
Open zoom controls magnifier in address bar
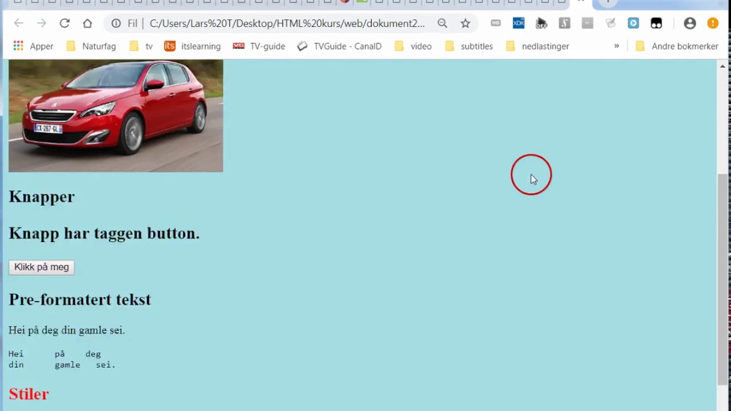(443, 23)
